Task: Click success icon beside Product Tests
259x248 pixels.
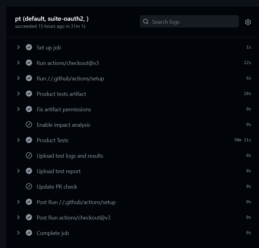Action: coord(29,140)
